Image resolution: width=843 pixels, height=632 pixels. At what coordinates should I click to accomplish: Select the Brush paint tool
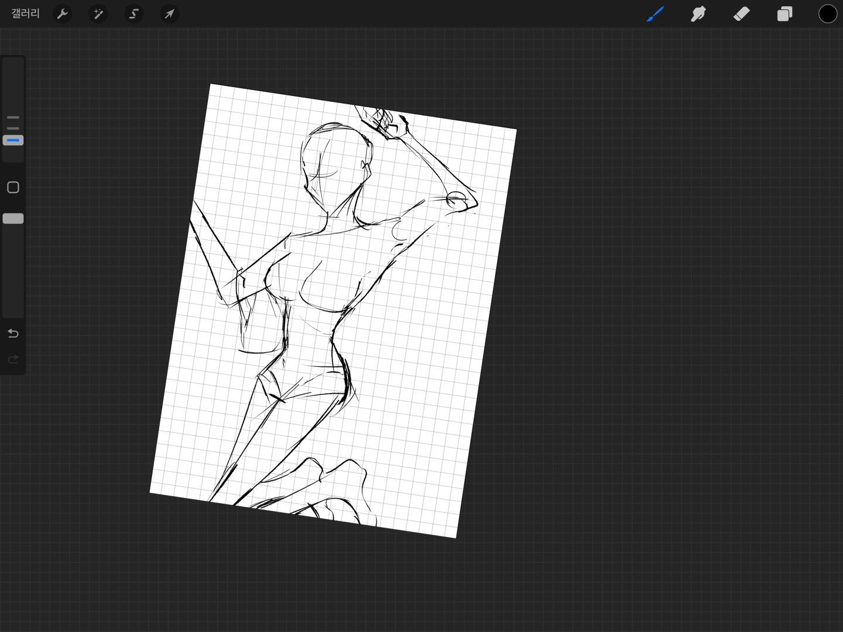tap(655, 13)
